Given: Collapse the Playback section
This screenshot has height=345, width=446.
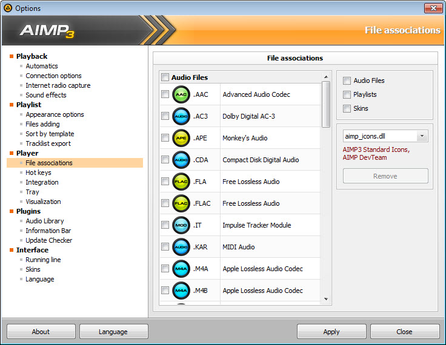Looking at the screenshot, I should pyautogui.click(x=12, y=56).
